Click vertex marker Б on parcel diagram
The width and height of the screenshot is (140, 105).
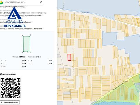pos(30,36)
